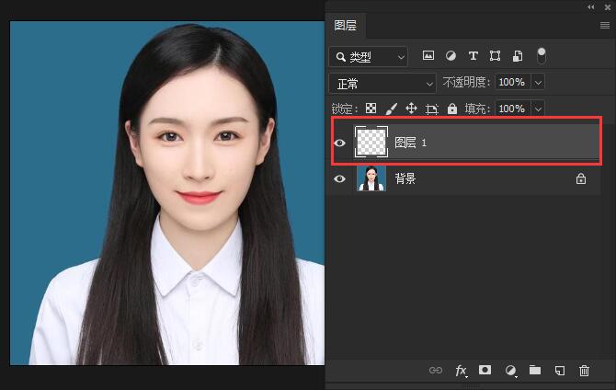Screen dimensions: 616x390
Task: Select the 背景 layer thumbnail
Action: pyautogui.click(x=371, y=178)
